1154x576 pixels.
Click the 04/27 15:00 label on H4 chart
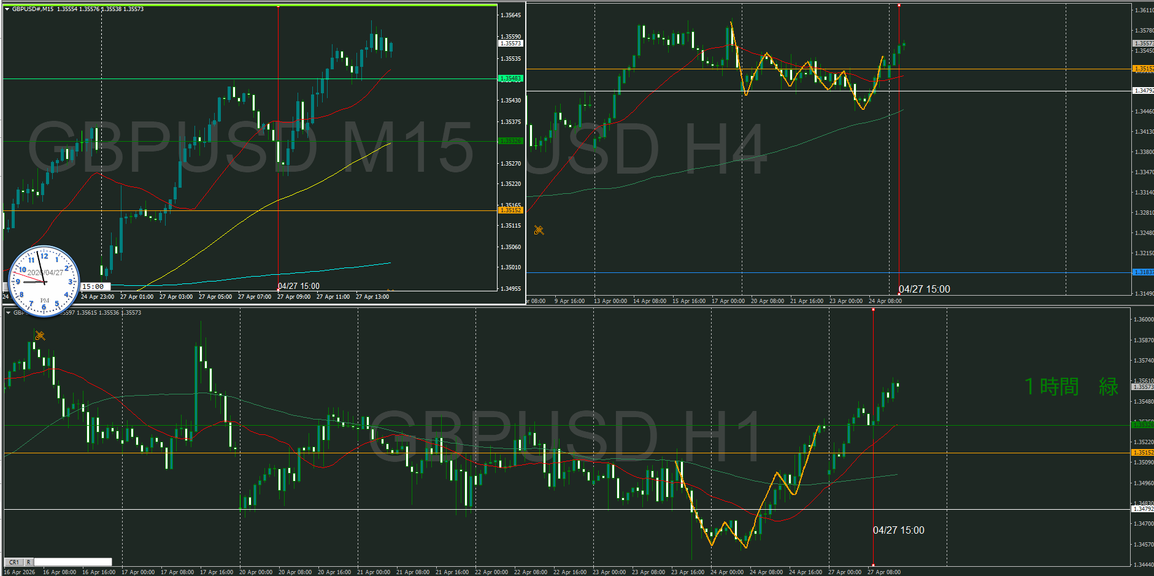pos(924,290)
